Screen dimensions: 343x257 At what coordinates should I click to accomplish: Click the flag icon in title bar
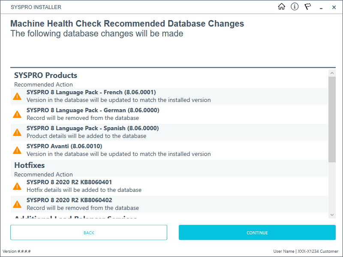[307, 7]
